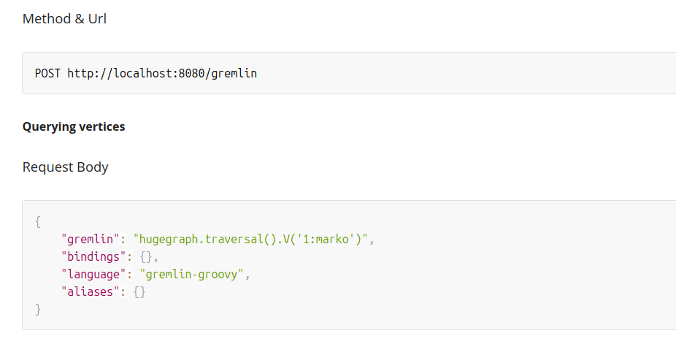Click the POST keyword in code block
The image size is (676, 347).
pos(48,73)
